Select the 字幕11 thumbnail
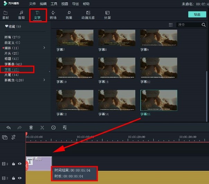Screen dimensions: 209x184 point(117,68)
